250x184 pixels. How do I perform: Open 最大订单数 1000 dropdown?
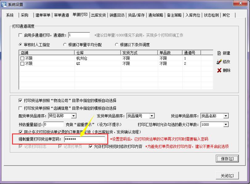pos(226,125)
